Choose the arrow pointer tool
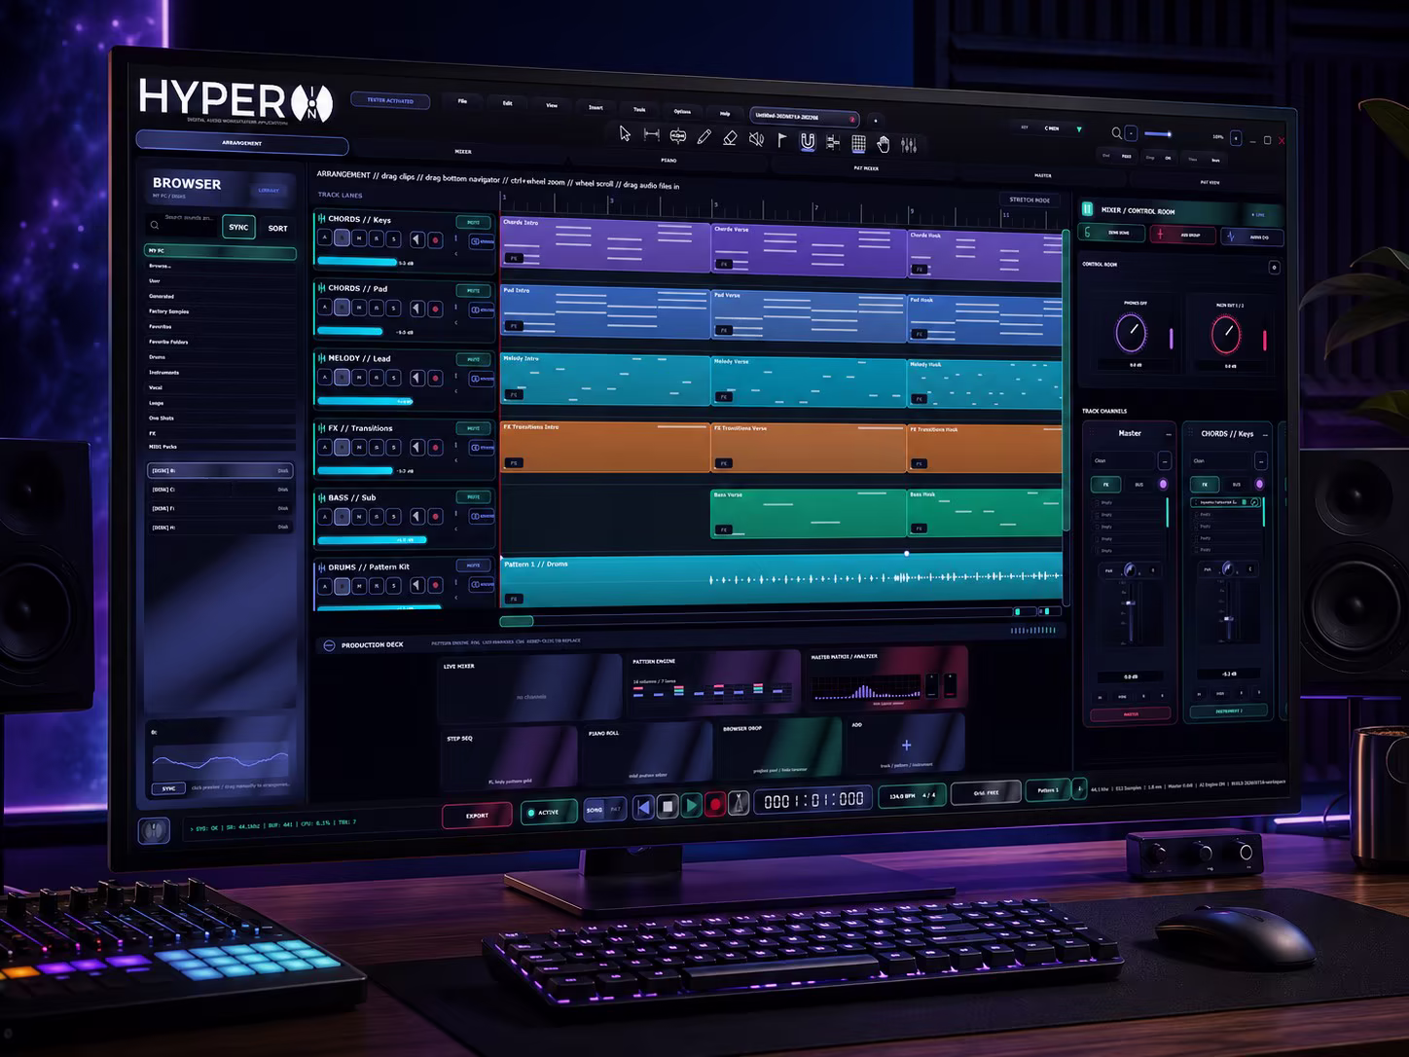This screenshot has height=1057, width=1409. tap(625, 134)
